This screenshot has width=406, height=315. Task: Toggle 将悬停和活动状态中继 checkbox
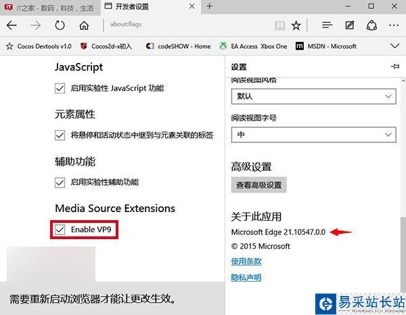pos(60,135)
